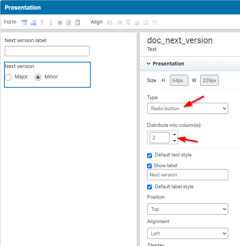
Task: Open the Type dropdown showing Radio button
Action: [x=187, y=108]
